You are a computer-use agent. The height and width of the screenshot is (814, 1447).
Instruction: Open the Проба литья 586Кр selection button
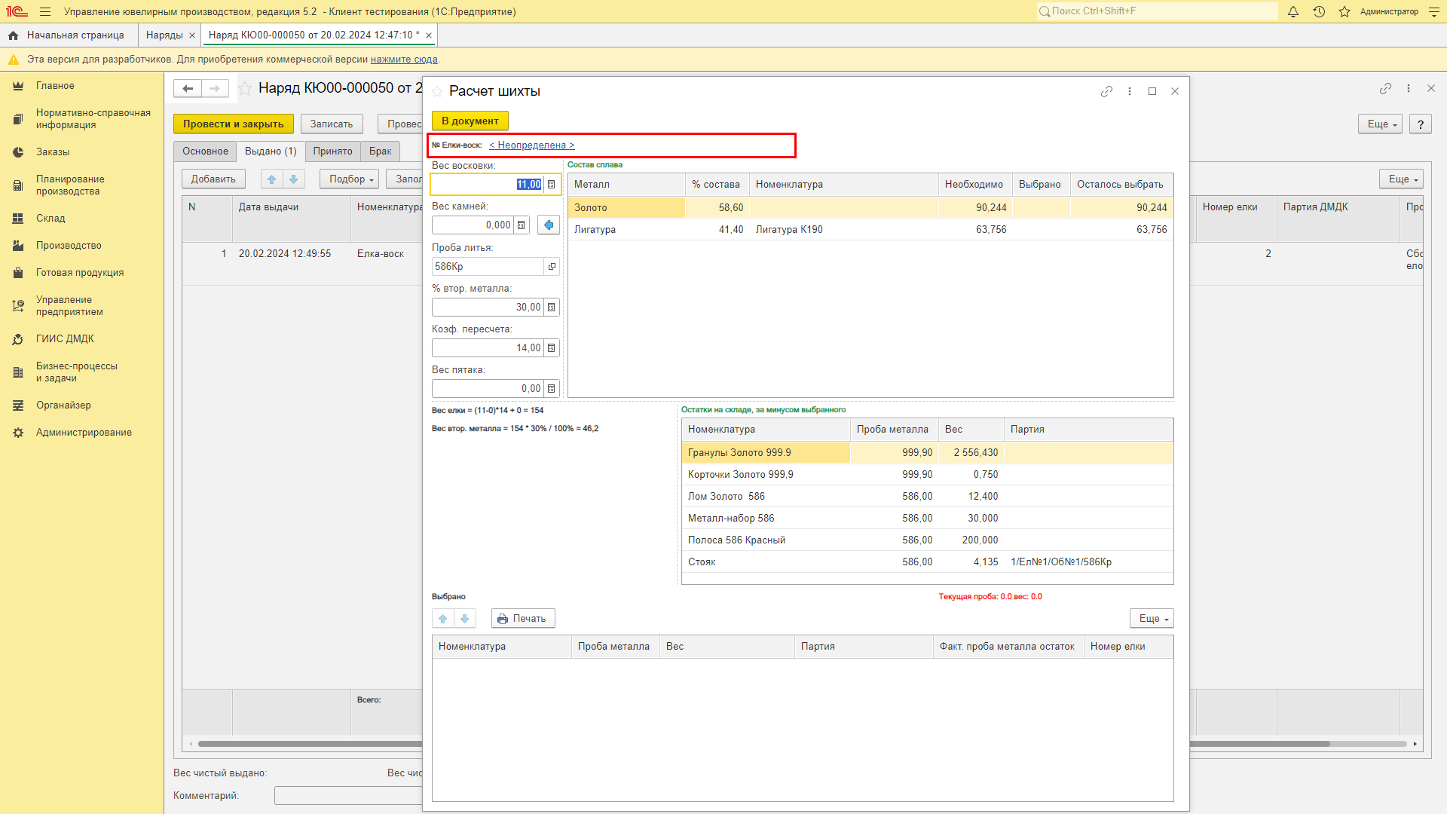[x=552, y=267]
